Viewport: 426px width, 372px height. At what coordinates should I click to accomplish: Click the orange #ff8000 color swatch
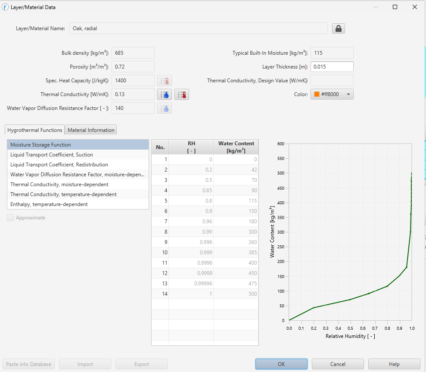(x=317, y=94)
